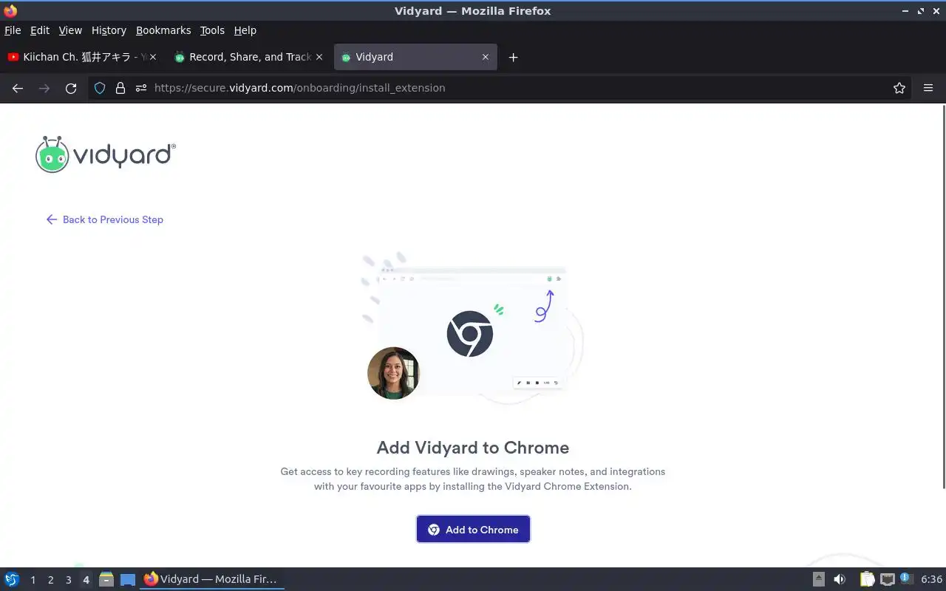The image size is (946, 591).
Task: Open the Tools menu
Action: click(212, 30)
